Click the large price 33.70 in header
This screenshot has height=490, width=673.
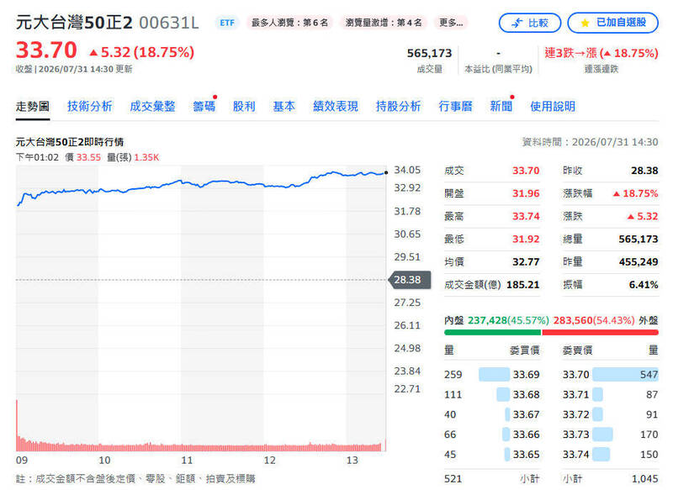(x=46, y=50)
